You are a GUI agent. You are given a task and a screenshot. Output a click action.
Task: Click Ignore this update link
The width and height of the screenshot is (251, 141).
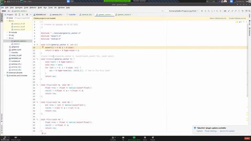tap(227, 131)
